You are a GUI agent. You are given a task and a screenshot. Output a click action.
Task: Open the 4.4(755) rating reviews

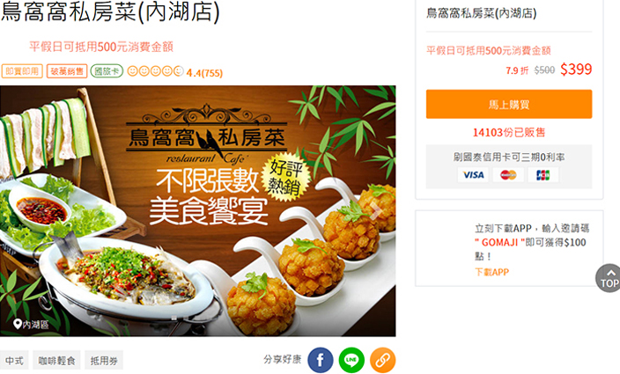[204, 73]
